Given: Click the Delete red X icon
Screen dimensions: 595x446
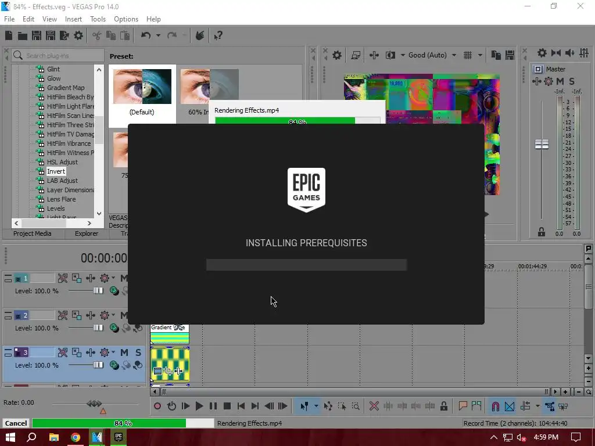Looking at the screenshot, I should (x=374, y=407).
